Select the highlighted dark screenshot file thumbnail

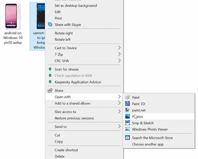click(41, 16)
